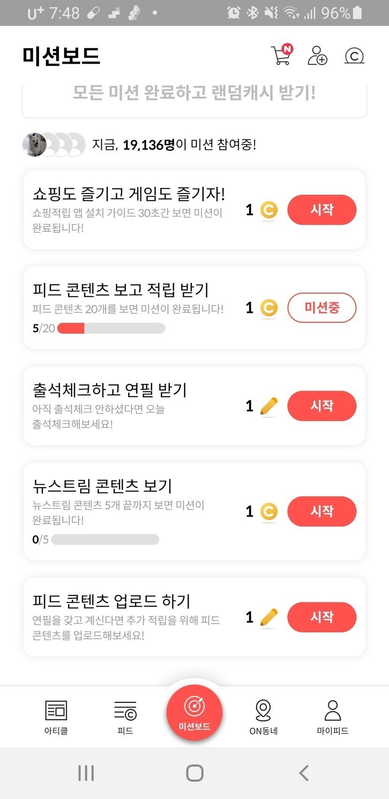
Task: Open the shopping cart icon
Action: click(x=282, y=55)
